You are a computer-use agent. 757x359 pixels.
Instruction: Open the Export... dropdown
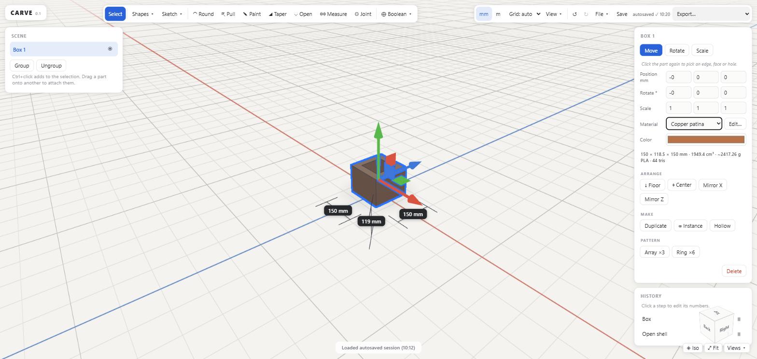[712, 14]
